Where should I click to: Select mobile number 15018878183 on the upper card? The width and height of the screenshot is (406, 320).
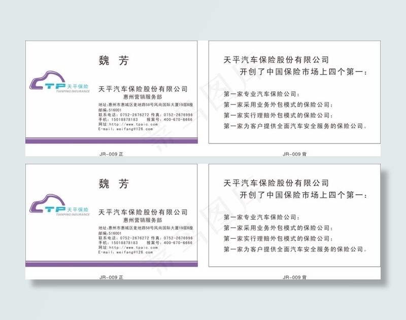[x=124, y=120]
